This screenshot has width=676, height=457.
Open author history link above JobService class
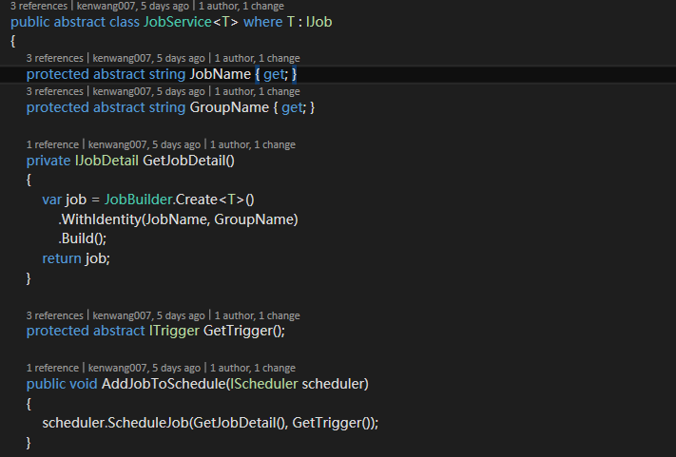point(240,6)
